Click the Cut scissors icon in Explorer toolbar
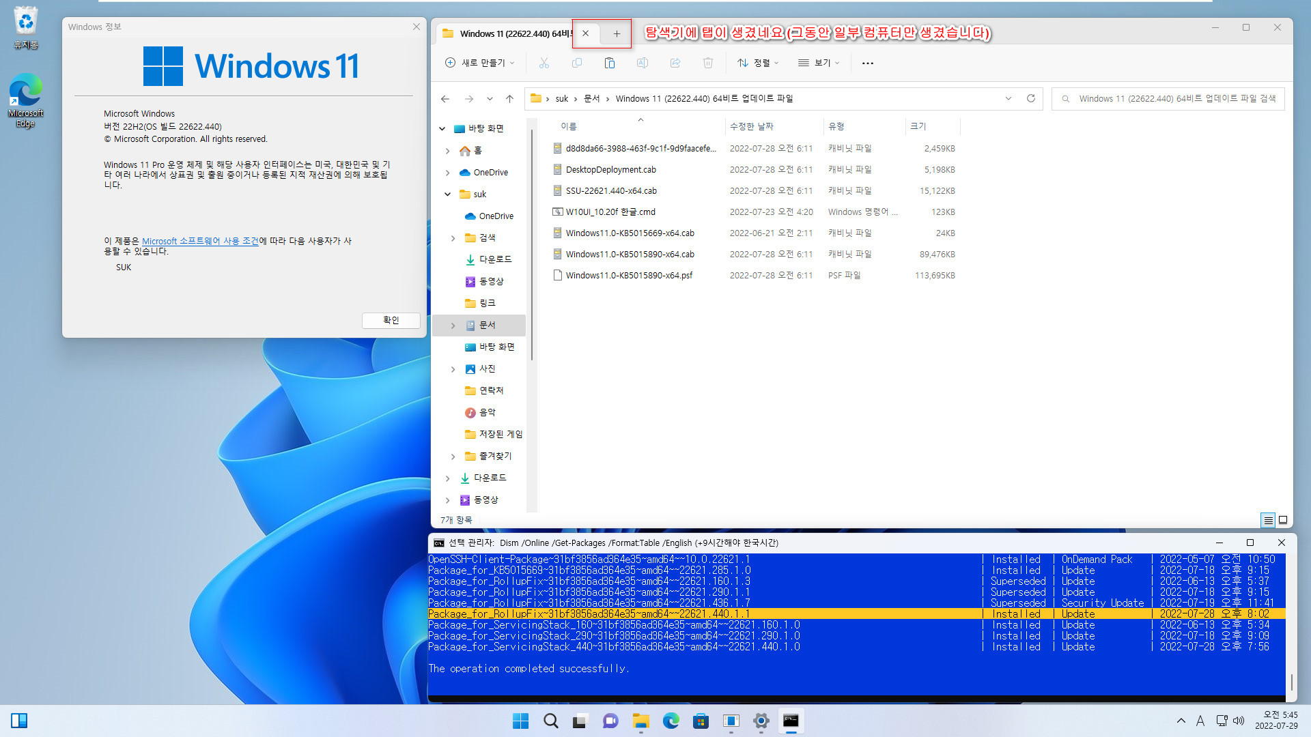Viewport: 1311px width, 737px height. pyautogui.click(x=544, y=63)
